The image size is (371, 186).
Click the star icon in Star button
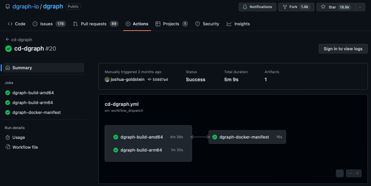point(323,7)
